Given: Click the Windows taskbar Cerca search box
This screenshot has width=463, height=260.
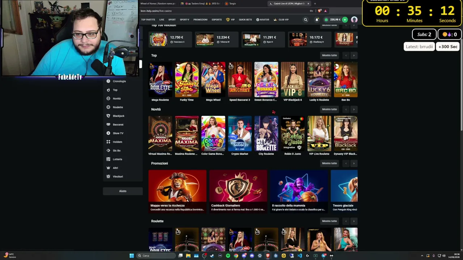Looking at the screenshot, I should [x=156, y=256].
